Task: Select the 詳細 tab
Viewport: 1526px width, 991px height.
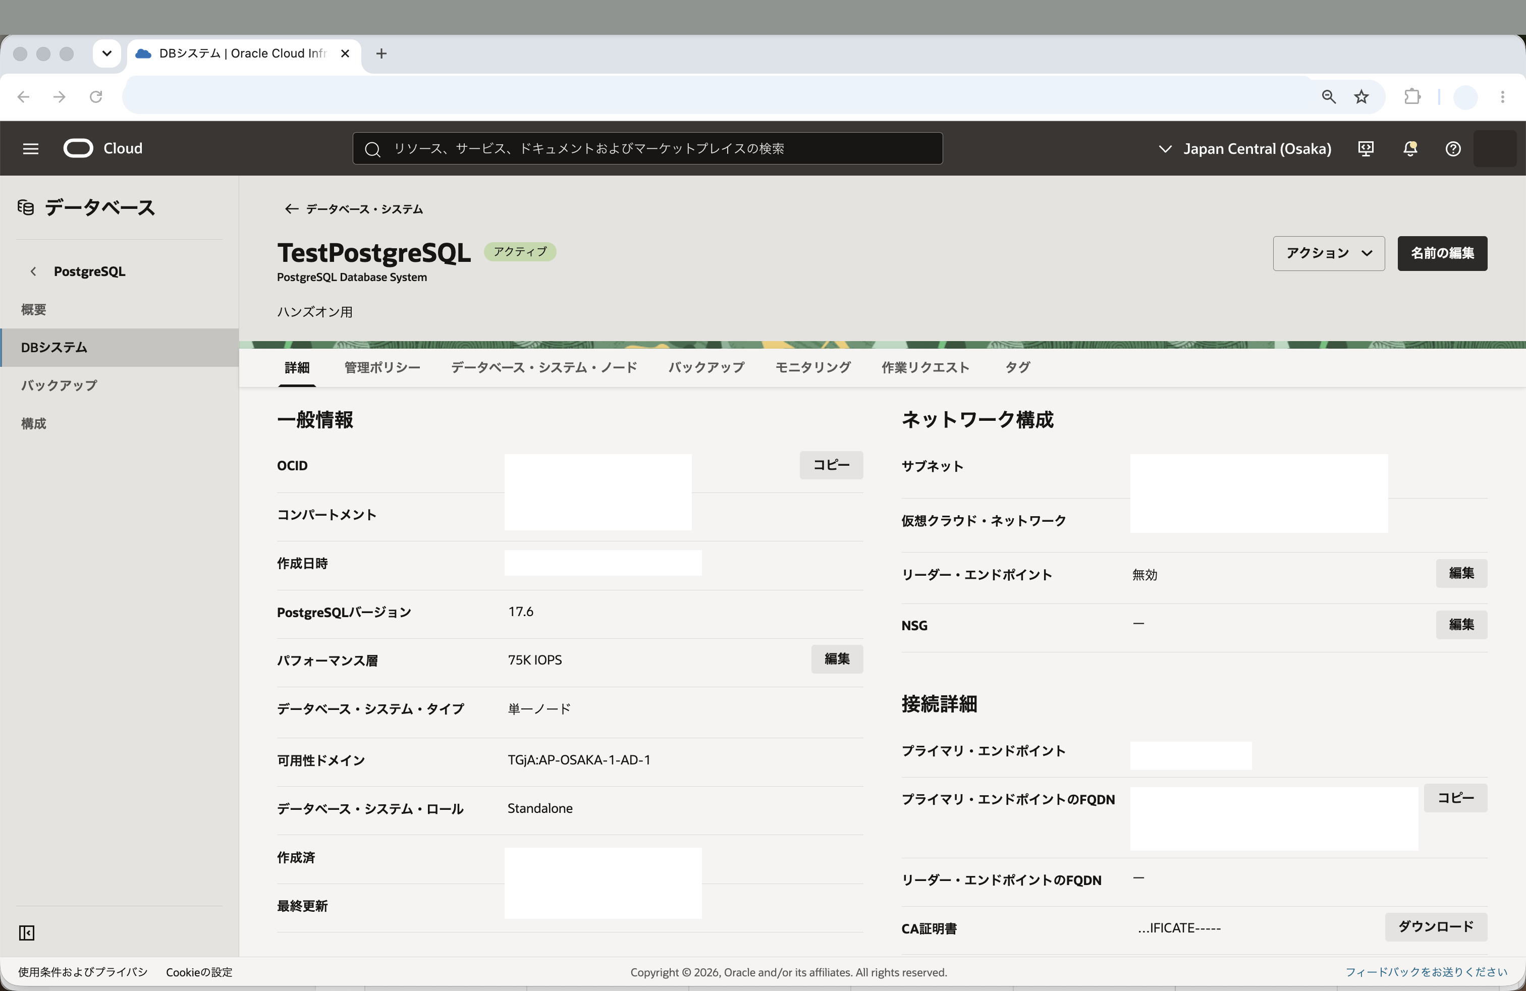Action: [x=297, y=367]
